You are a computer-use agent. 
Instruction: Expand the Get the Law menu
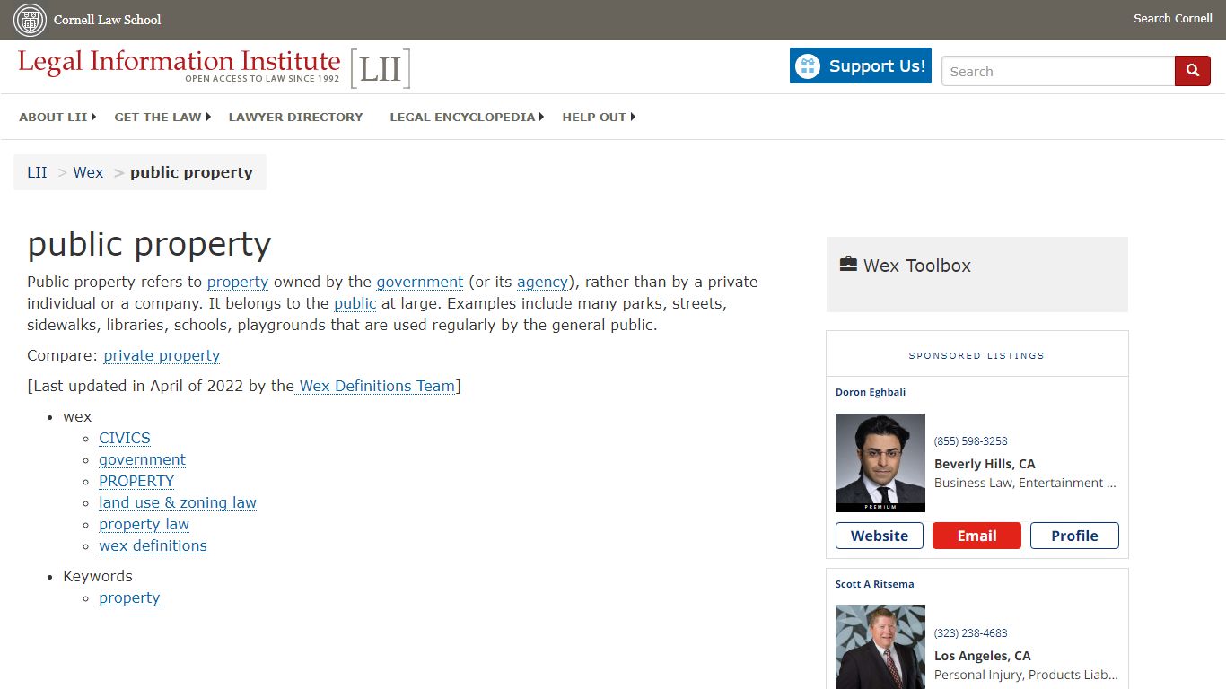[162, 117]
